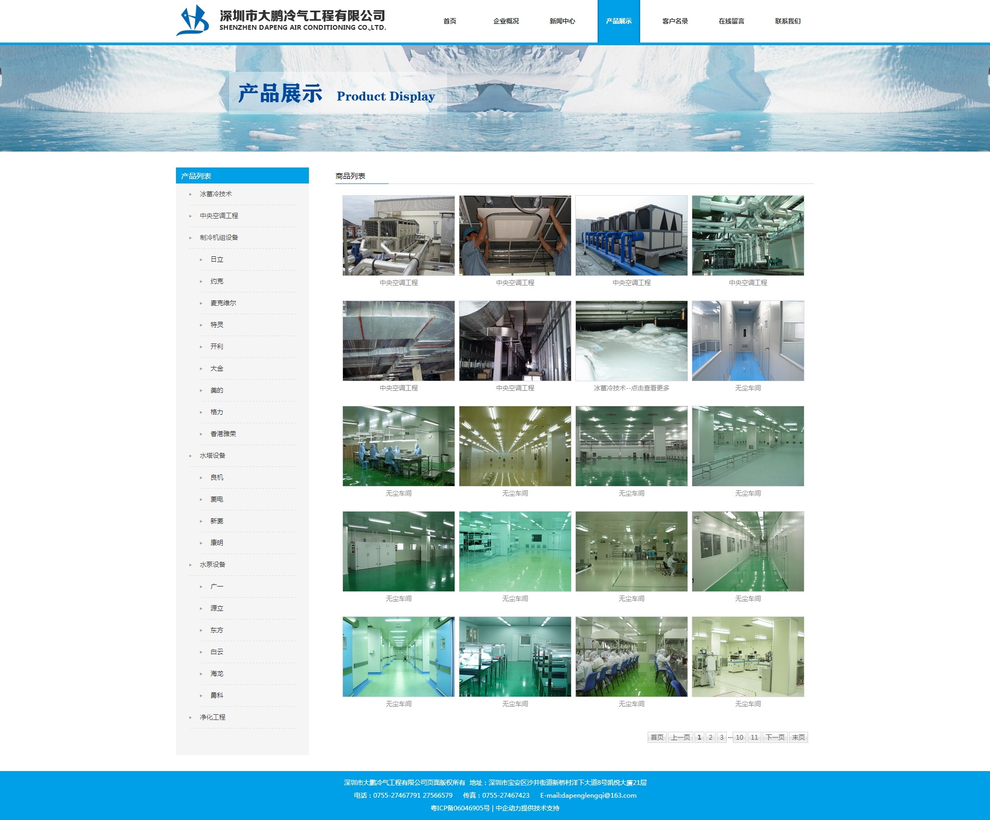Open the insulated silver piping photo
990x820 pixels.
tap(748, 236)
